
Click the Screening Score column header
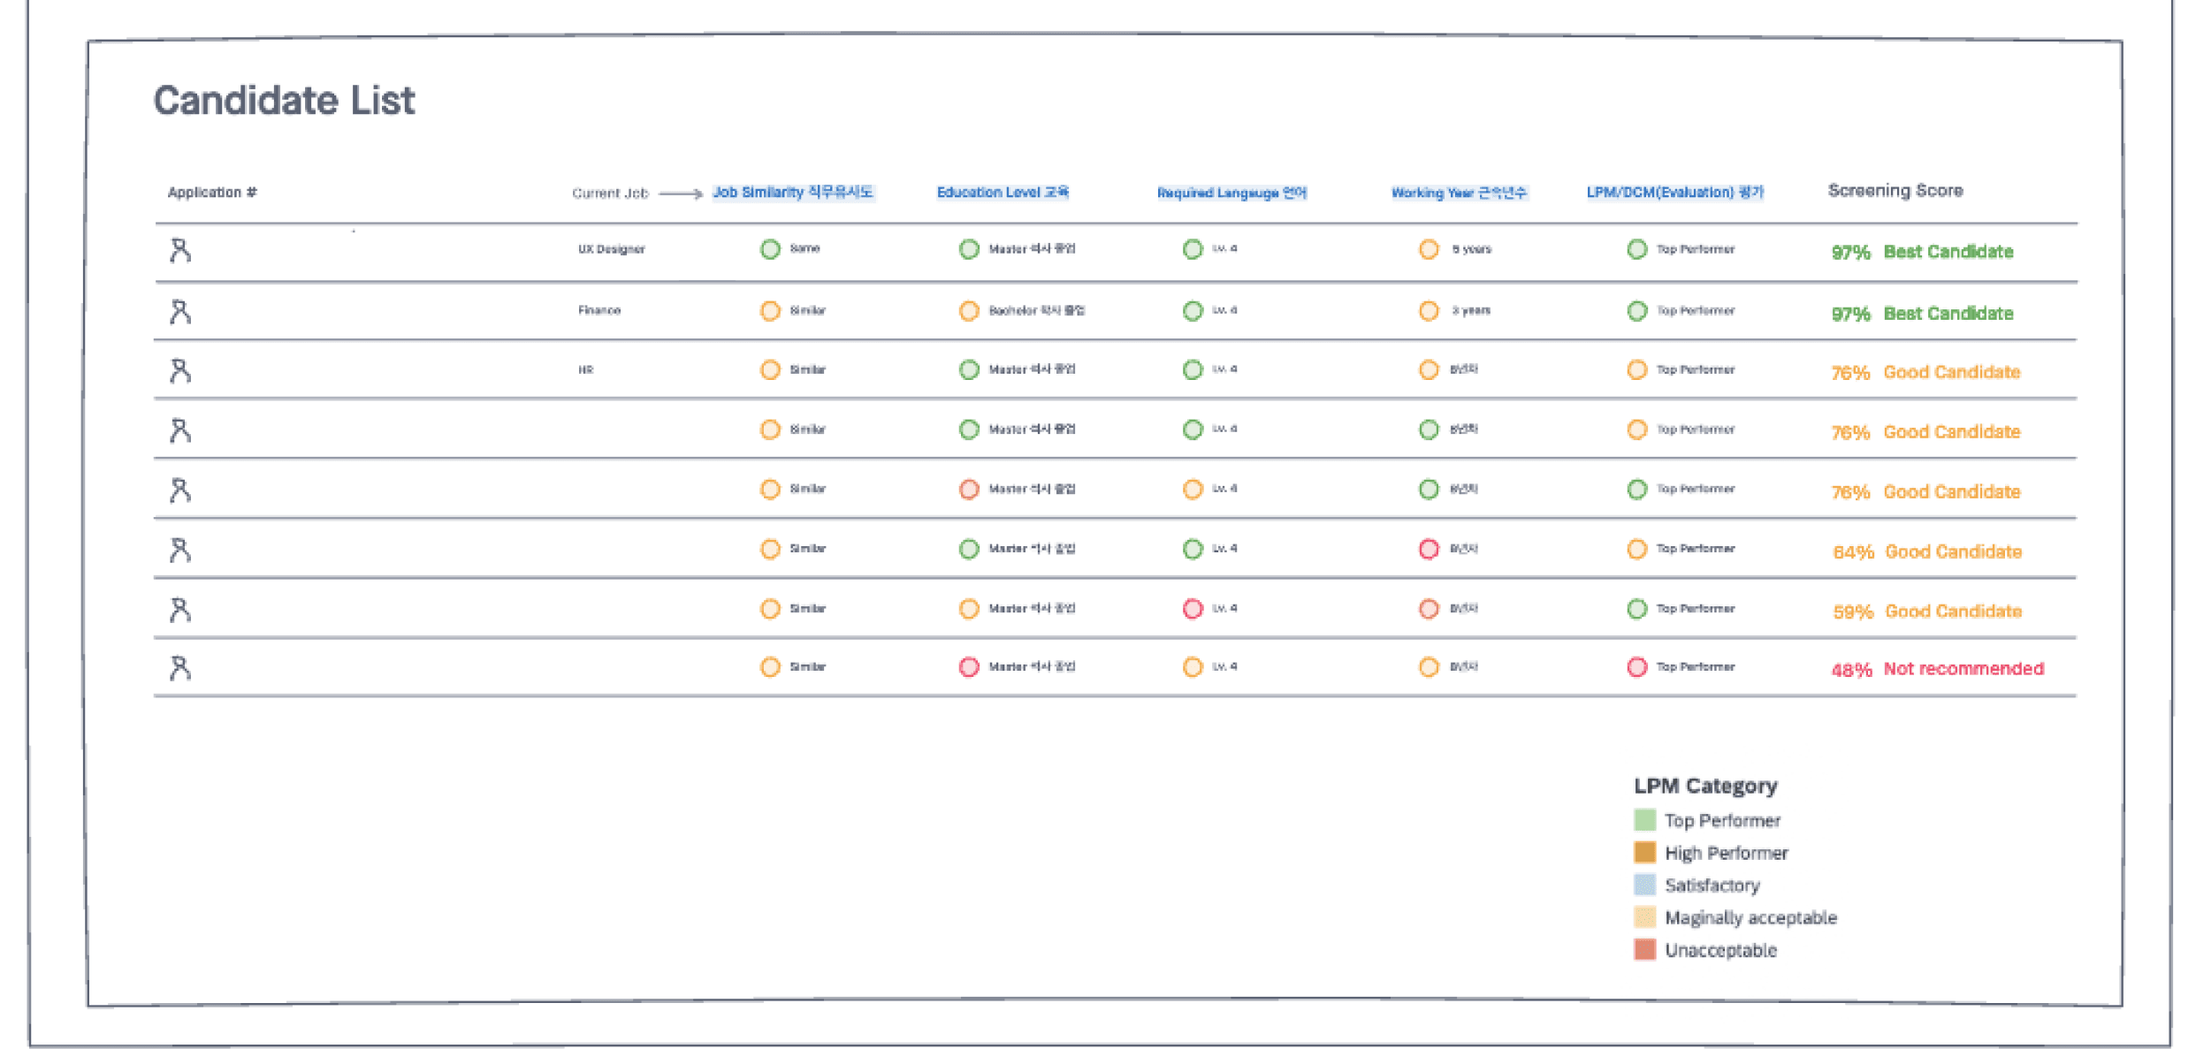tap(1895, 191)
